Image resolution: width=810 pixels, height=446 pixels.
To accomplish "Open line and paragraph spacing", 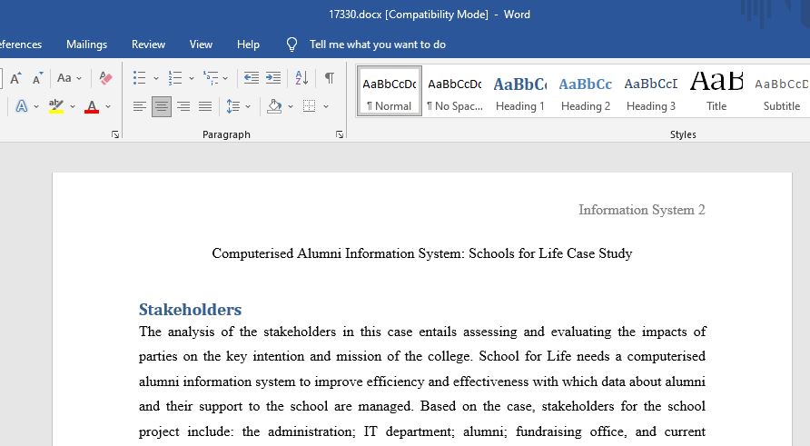I will (233, 106).
